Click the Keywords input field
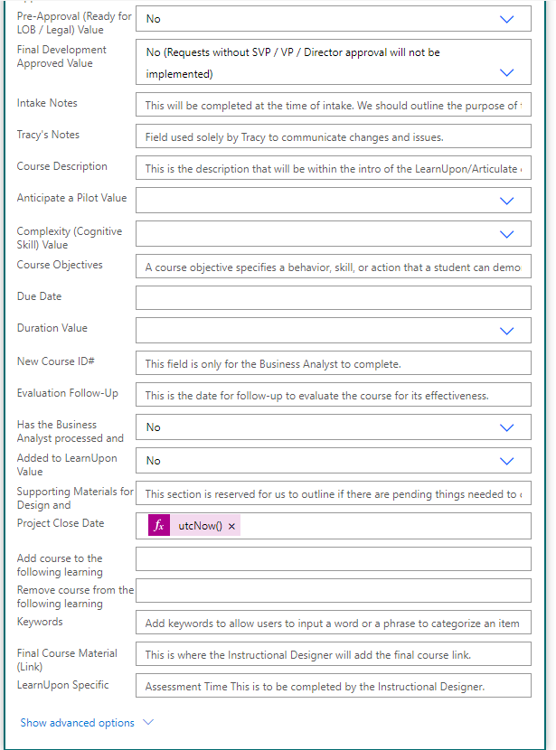Viewport: 556px width, 750px height. [x=334, y=623]
